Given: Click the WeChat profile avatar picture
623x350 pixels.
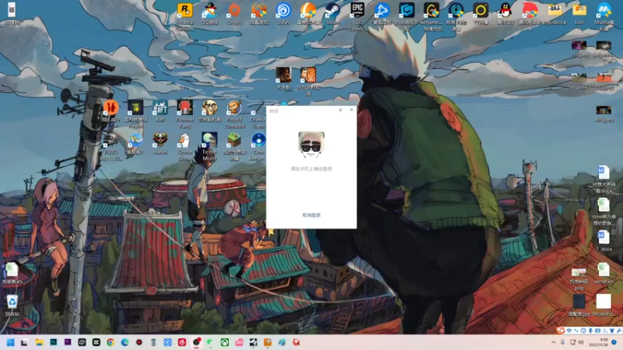Looking at the screenshot, I should (x=311, y=144).
